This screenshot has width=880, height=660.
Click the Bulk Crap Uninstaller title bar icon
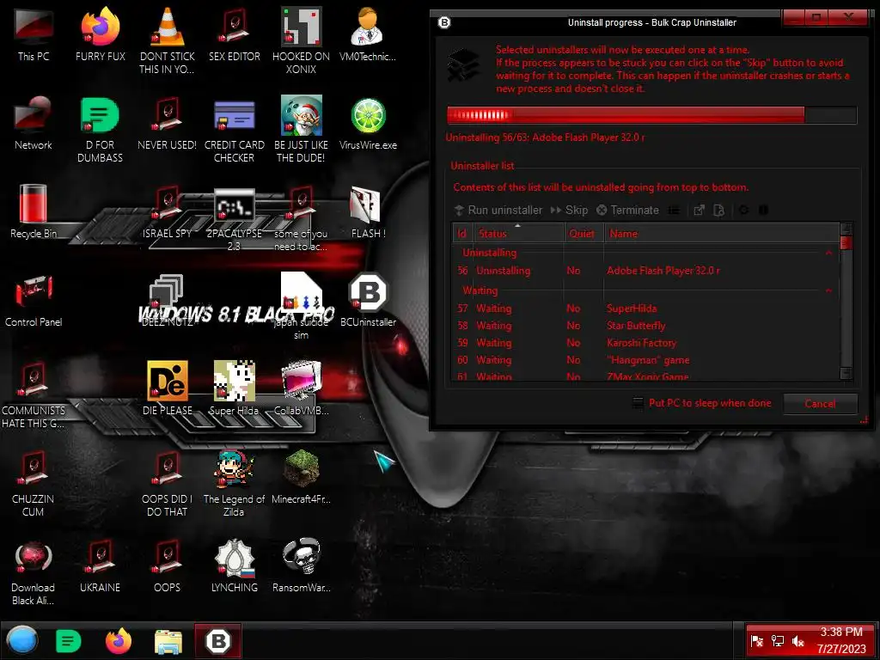pos(444,22)
